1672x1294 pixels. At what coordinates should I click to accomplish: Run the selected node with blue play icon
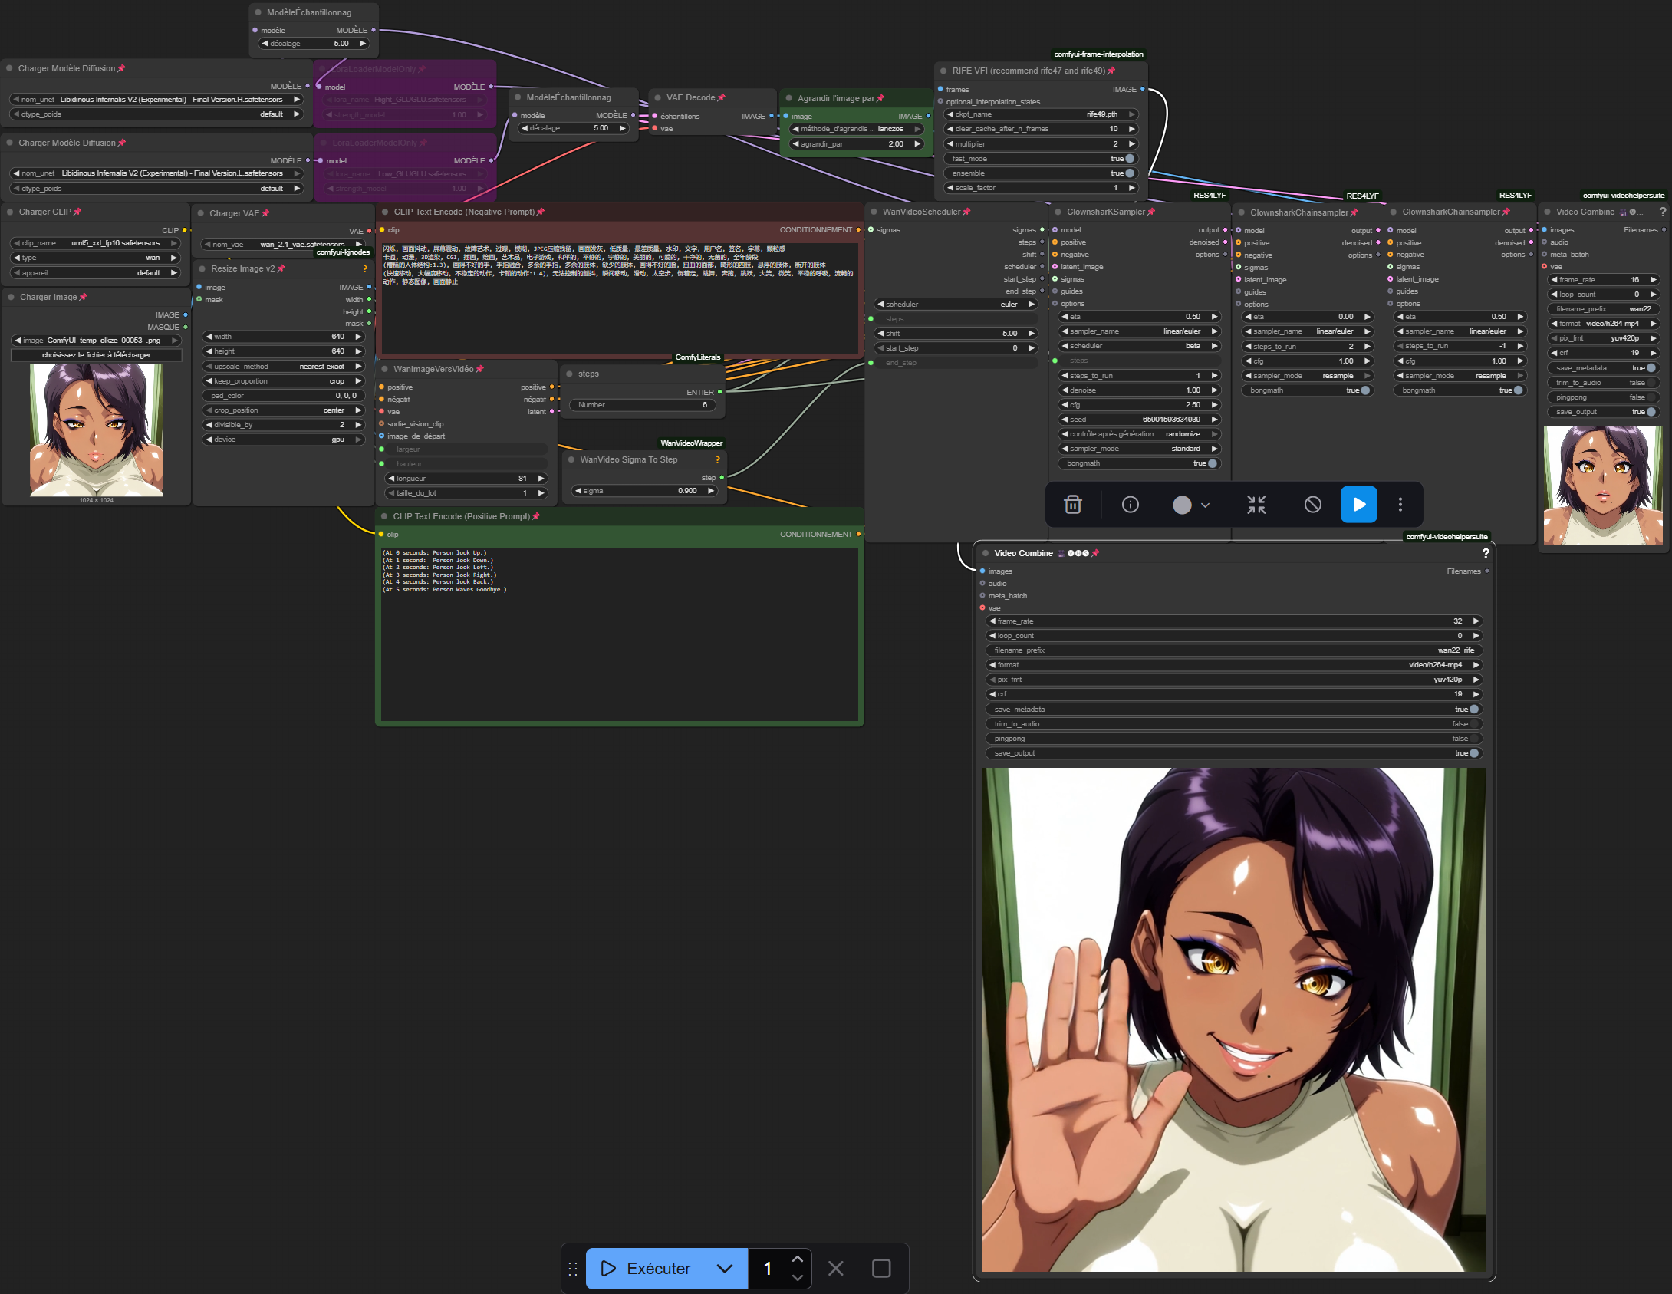tap(1358, 505)
